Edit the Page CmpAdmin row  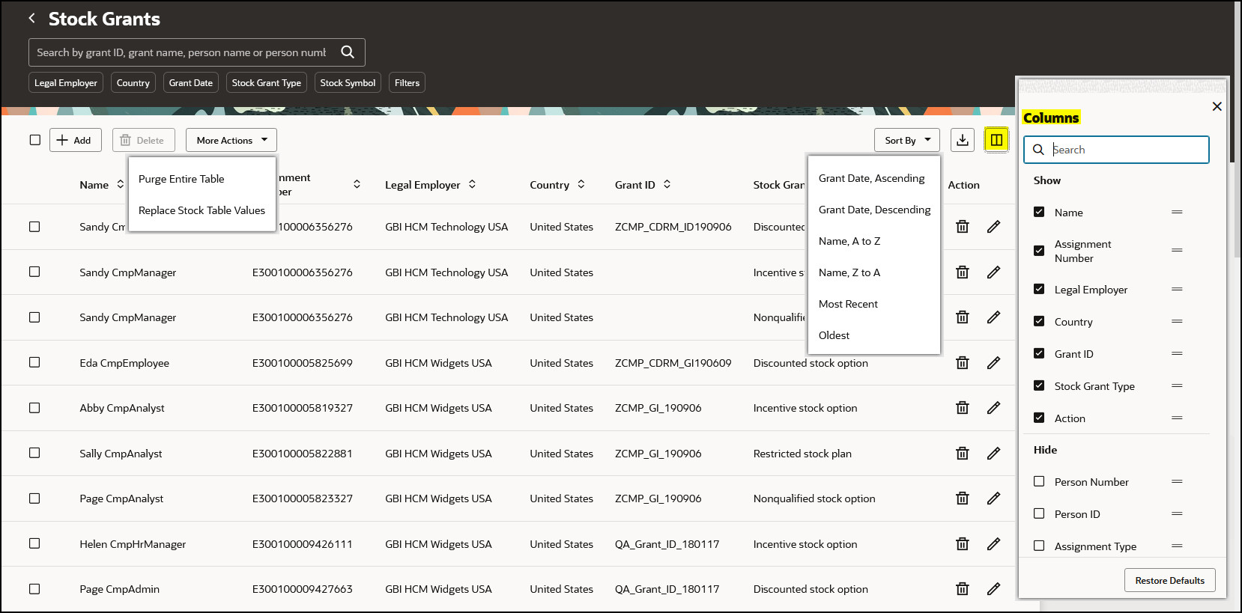coord(993,589)
